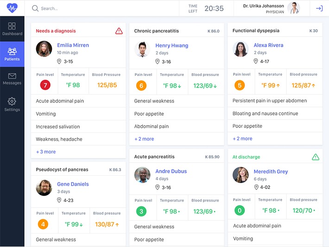
Task: Click location pin icon for room 4-17
Action: pyautogui.click(x=256, y=61)
